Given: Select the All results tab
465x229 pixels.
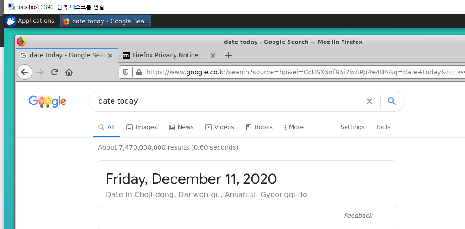Looking at the screenshot, I should [107, 127].
